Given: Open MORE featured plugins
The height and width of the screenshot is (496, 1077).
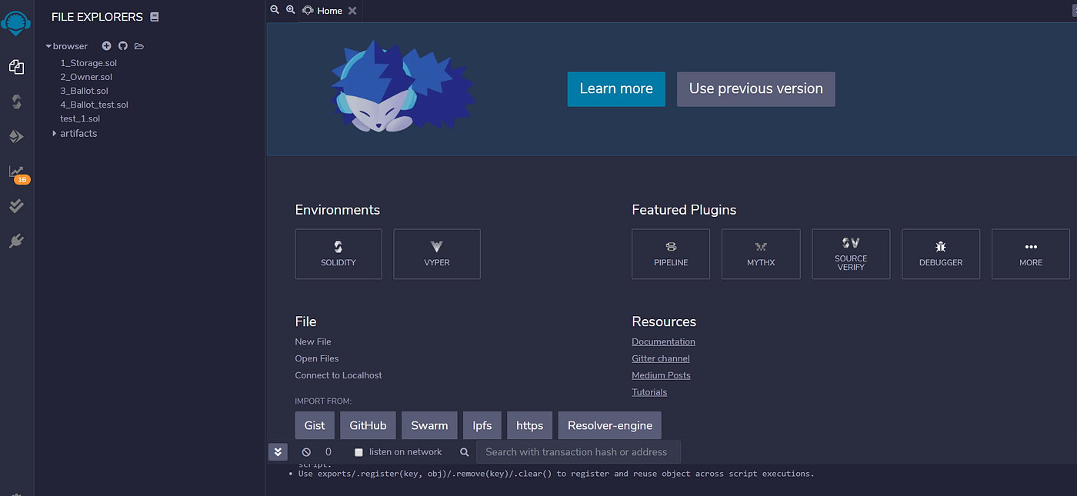Looking at the screenshot, I should click(1031, 254).
